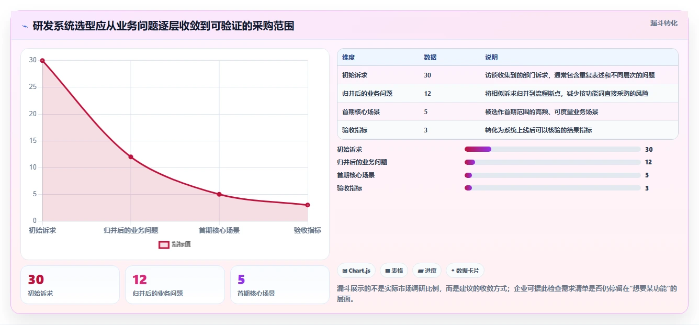The image size is (699, 325).
Task: Click the 指标值 legend label
Action: click(182, 244)
